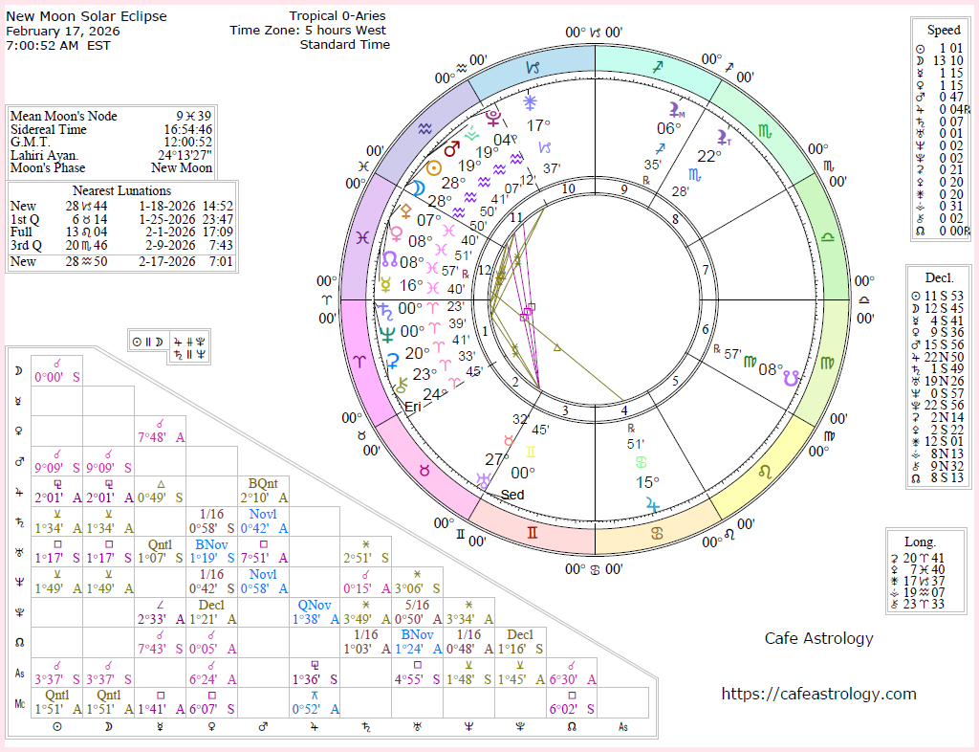Click the orange Sun glyph in the chart wheel
The height and width of the screenshot is (752, 979).
(x=433, y=167)
